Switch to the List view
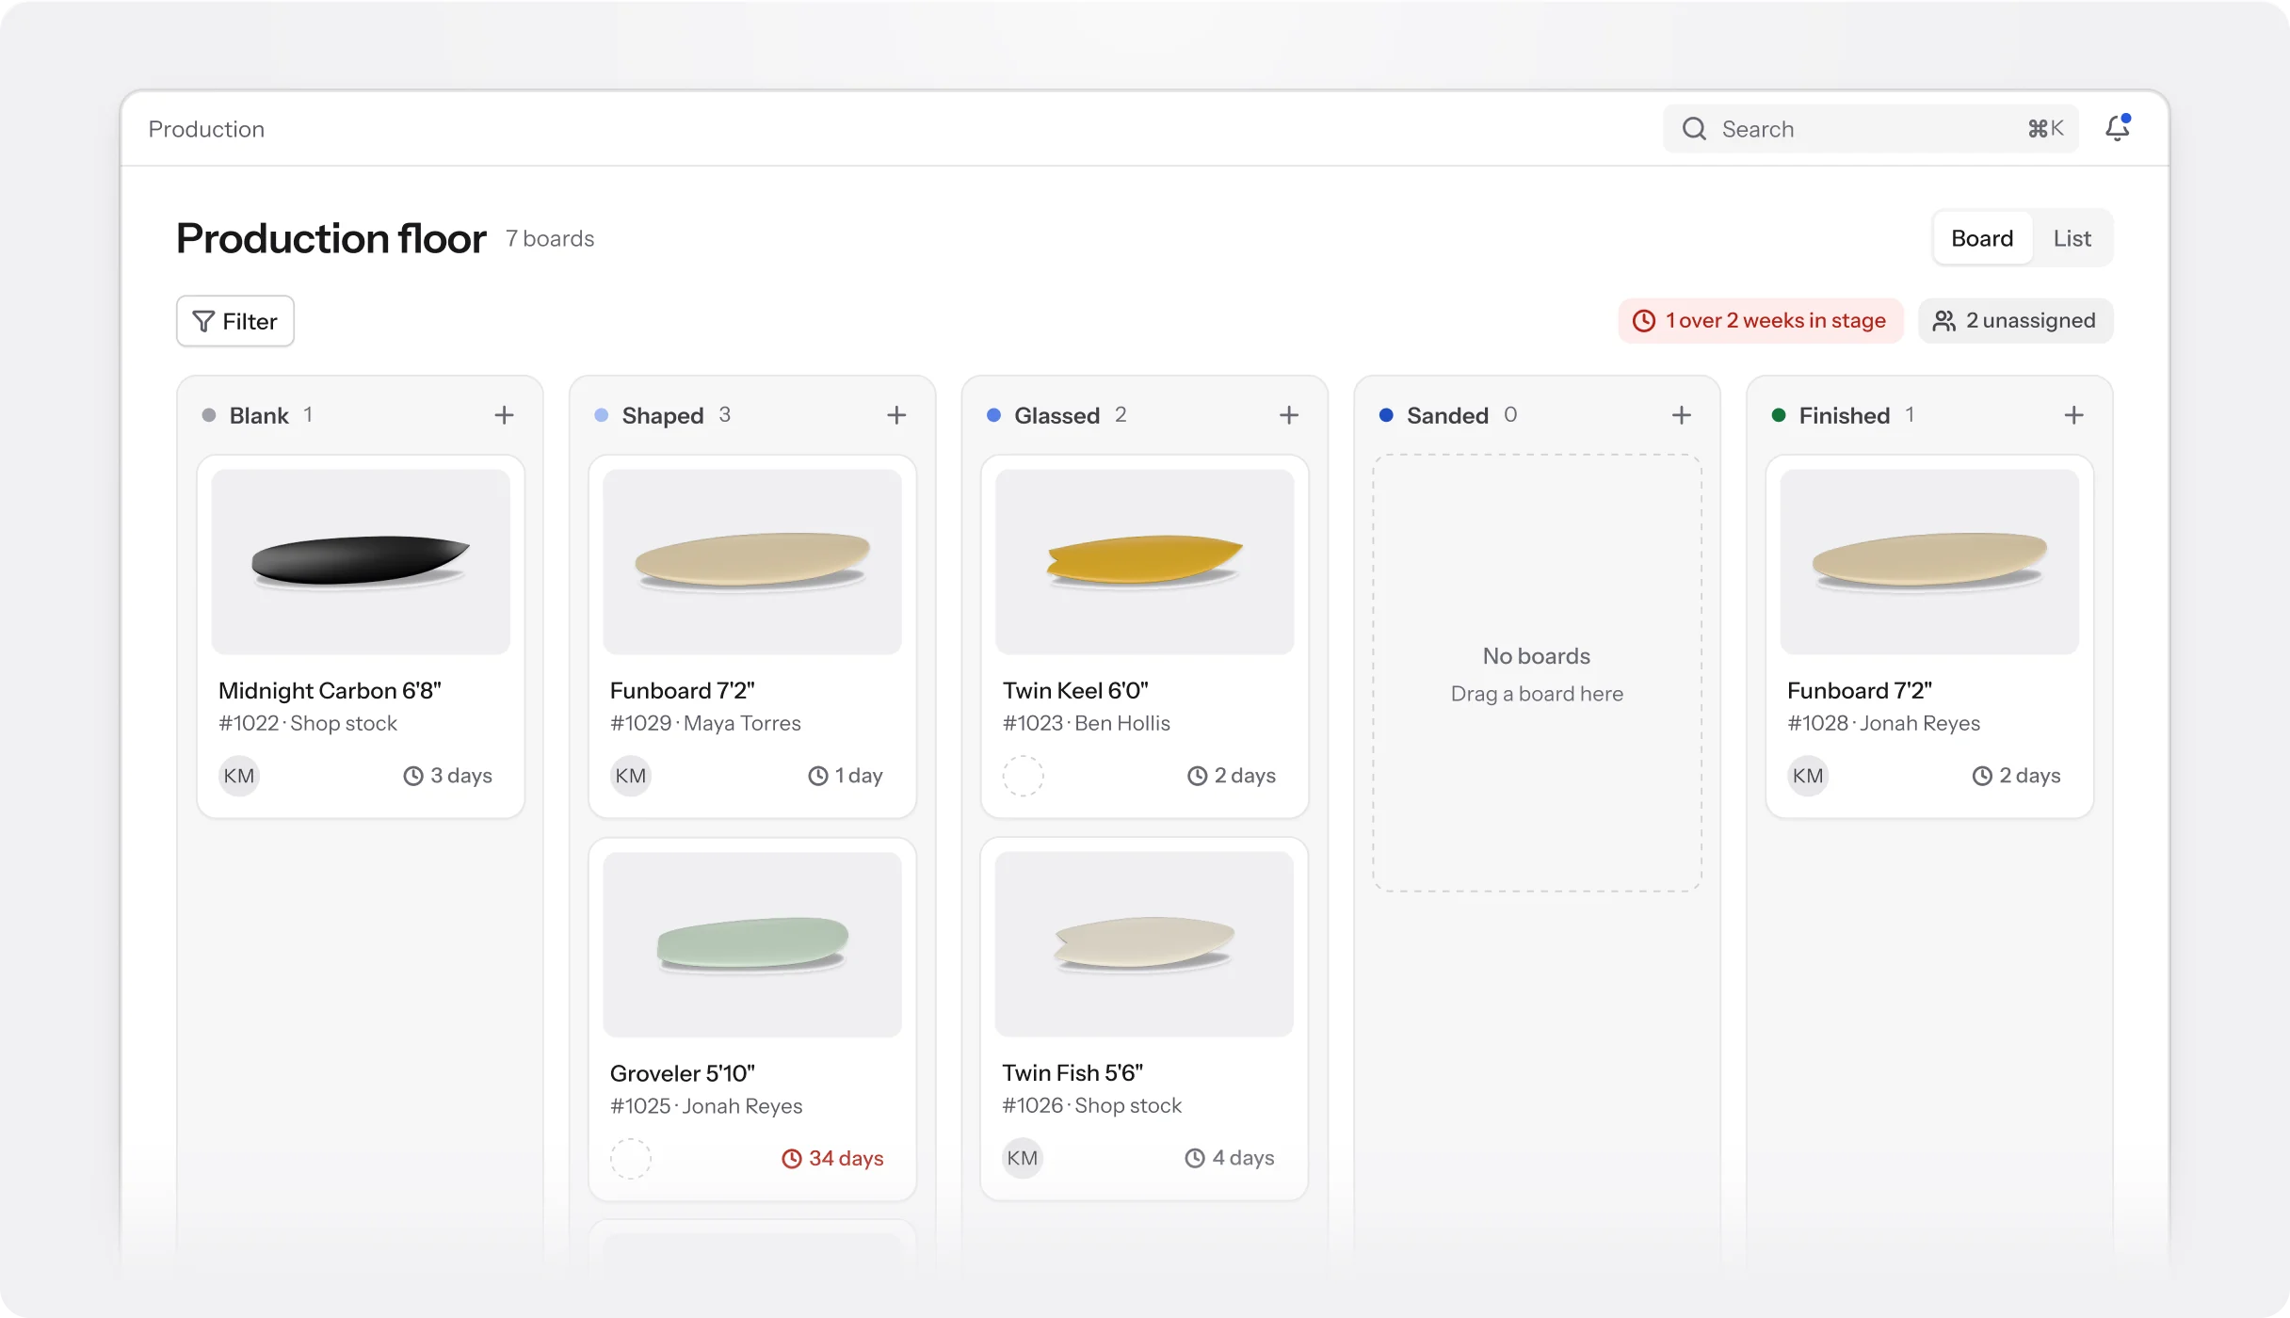2290x1318 pixels. pyautogui.click(x=2072, y=238)
